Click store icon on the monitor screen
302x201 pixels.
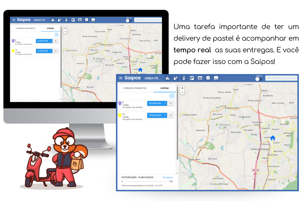tap(93, 20)
